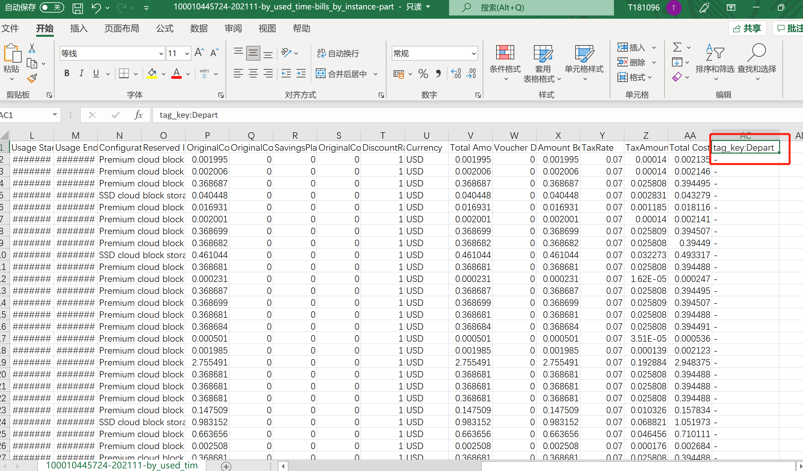The height and width of the screenshot is (471, 803).
Task: Click the Format Painter brush icon
Action: click(32, 78)
